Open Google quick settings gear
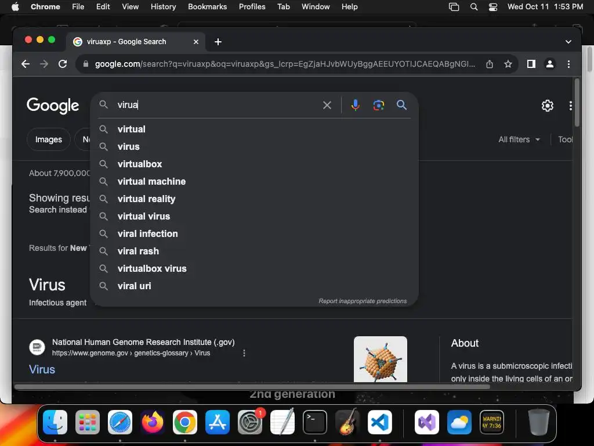The height and width of the screenshot is (446, 594). [548, 106]
